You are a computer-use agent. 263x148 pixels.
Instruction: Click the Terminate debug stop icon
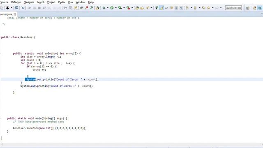pos(39,8)
